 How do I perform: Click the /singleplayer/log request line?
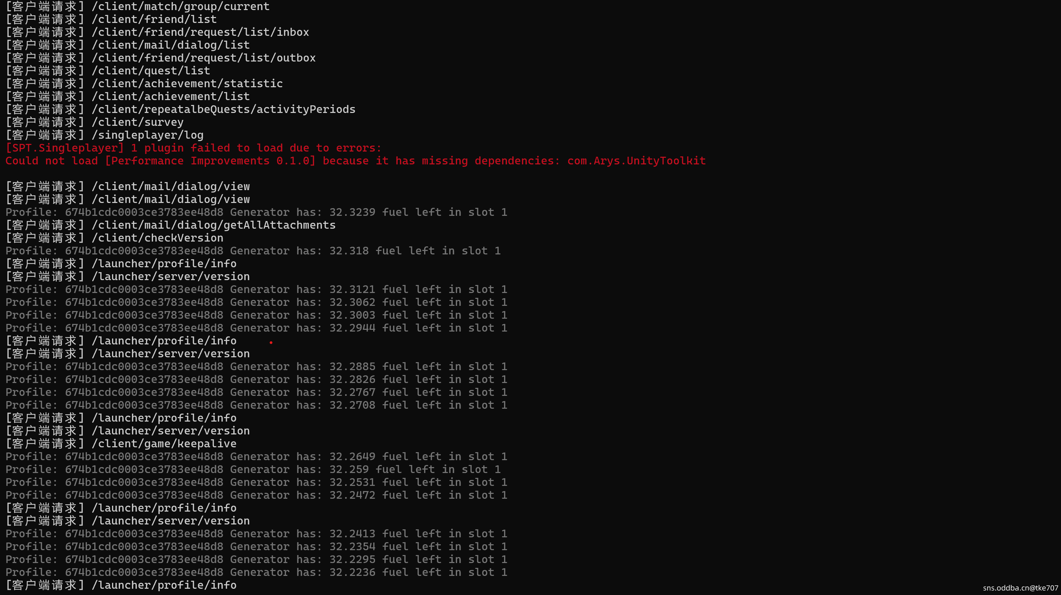pos(147,135)
